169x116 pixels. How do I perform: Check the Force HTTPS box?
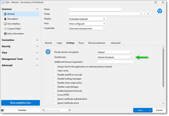pos(55,95)
